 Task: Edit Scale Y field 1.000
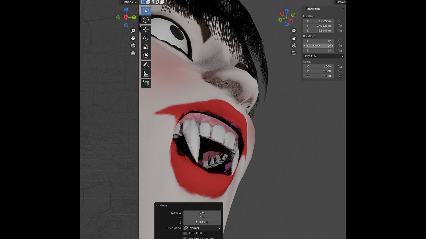tap(318, 71)
